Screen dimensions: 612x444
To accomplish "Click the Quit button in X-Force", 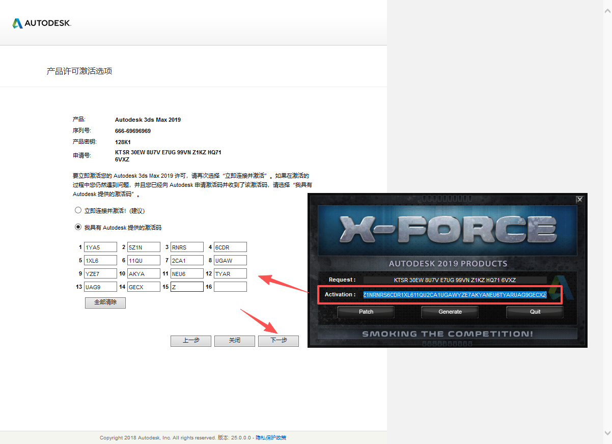I will (x=535, y=312).
